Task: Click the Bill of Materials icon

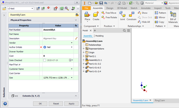Action: (173, 14)
